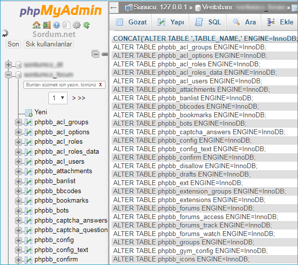Reload the navigation panel green arrow icon

tap(86, 25)
